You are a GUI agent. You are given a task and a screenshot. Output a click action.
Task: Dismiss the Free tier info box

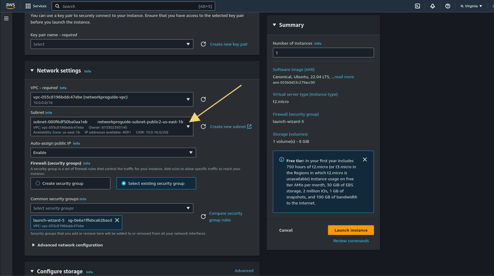365,159
